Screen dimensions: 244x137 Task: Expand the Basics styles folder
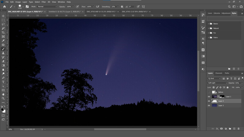coord(208,24)
